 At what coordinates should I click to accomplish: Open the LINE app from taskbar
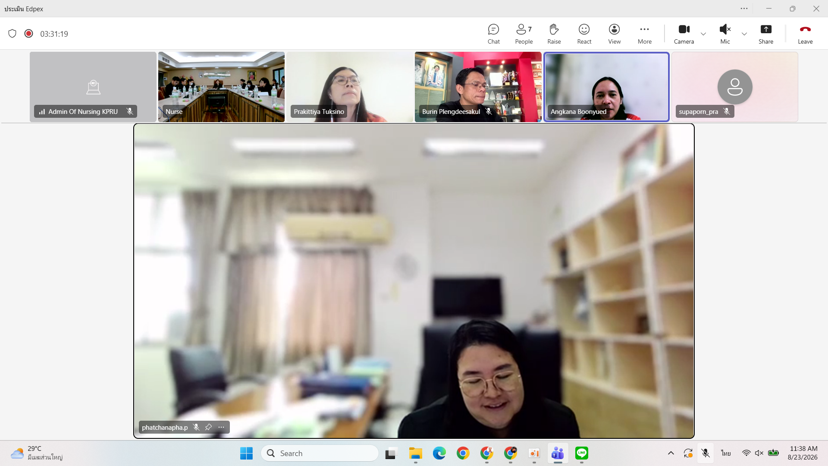(x=581, y=453)
